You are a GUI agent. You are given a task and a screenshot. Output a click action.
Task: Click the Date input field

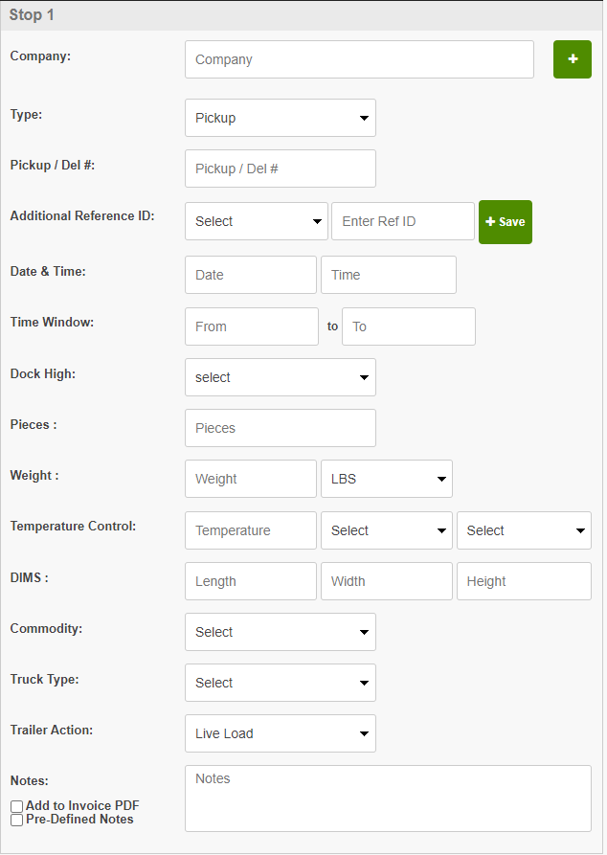(250, 275)
